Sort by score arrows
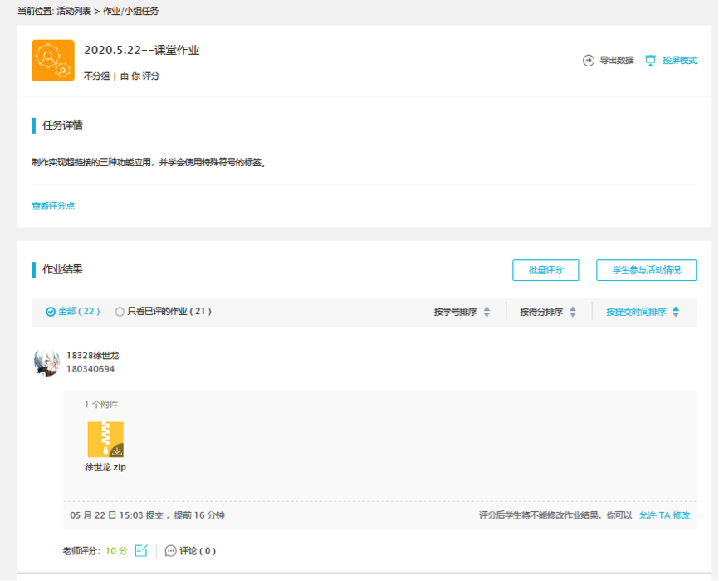 (x=573, y=312)
